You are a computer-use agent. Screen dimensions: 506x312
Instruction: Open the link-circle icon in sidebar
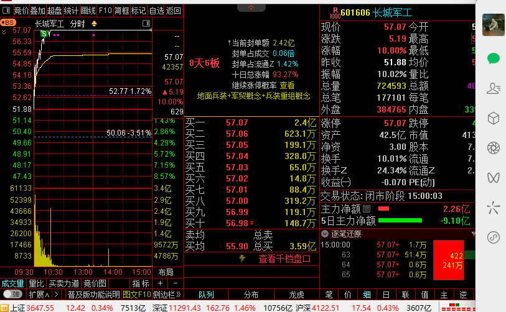[494, 237]
